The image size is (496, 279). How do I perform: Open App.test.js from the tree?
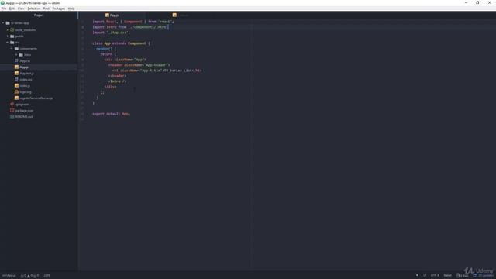tap(27, 74)
